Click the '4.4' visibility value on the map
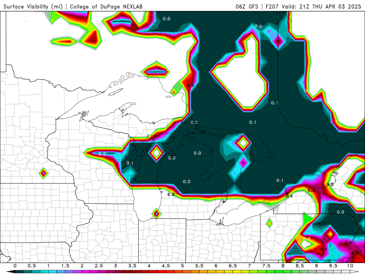The height and width of the screenshot is (274, 365). click(x=323, y=249)
